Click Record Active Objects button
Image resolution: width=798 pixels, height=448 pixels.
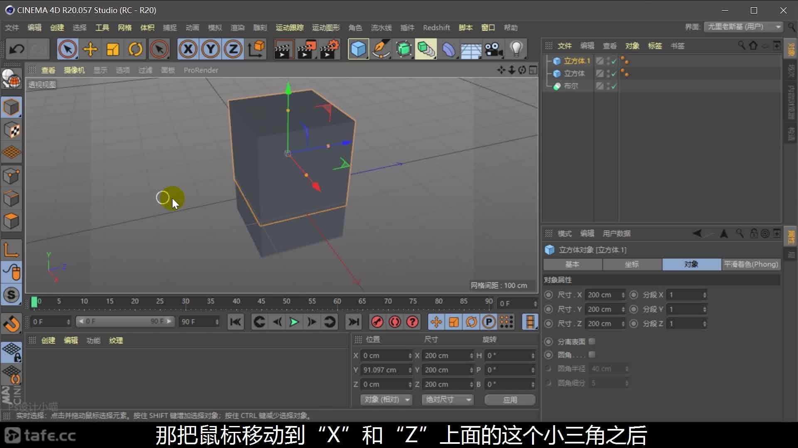point(377,322)
